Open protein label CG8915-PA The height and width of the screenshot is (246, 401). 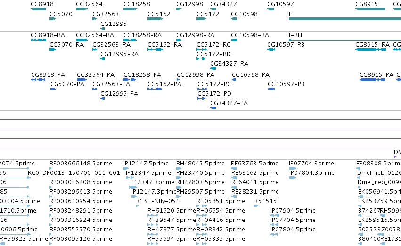[x=376, y=75]
